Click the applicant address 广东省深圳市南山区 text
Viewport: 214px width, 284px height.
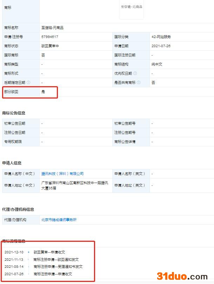(x=75, y=185)
